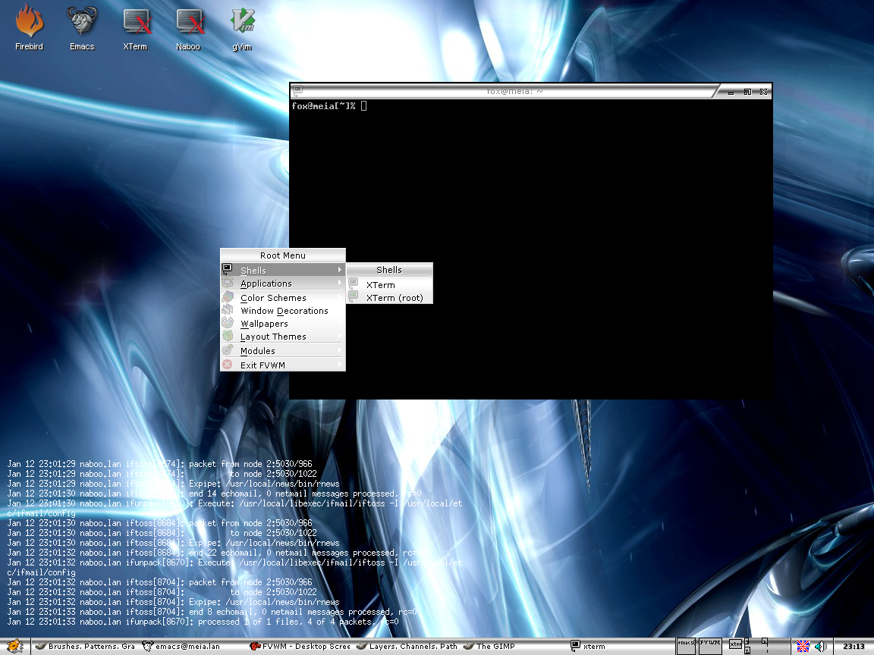Image resolution: width=874 pixels, height=655 pixels.
Task: Switch to The GIMP taskbar window
Action: click(x=489, y=646)
